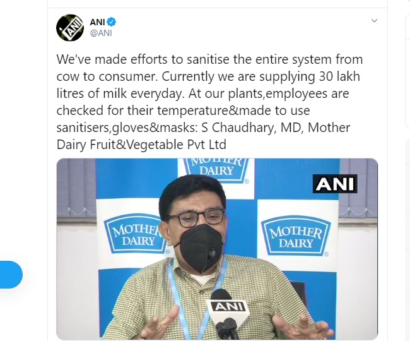Open the tweet by clicking its text body
This screenshot has height=341, width=410.
coord(209,102)
